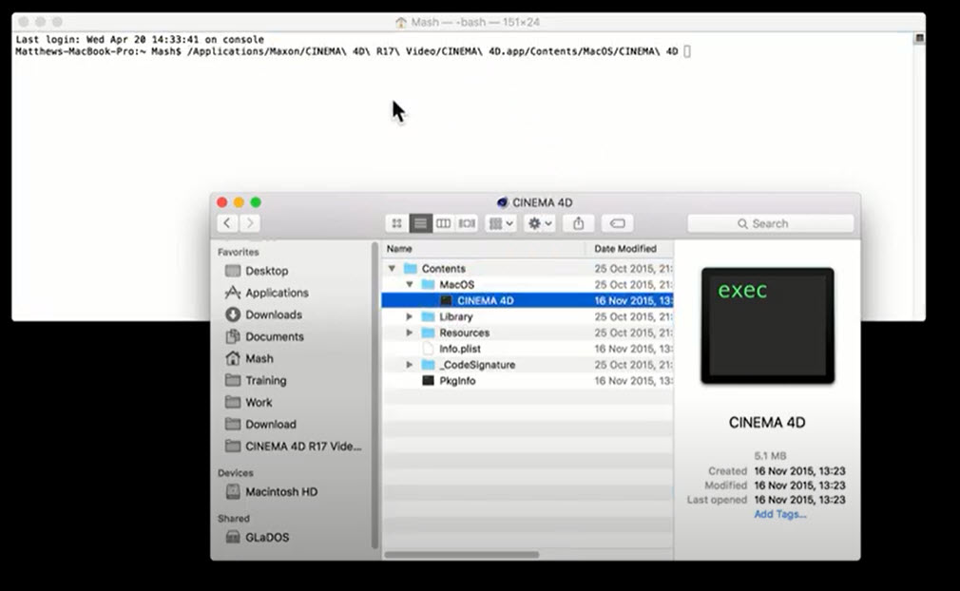Image resolution: width=960 pixels, height=591 pixels.
Task: Open Downloads in Finder sidebar
Action: 264,315
